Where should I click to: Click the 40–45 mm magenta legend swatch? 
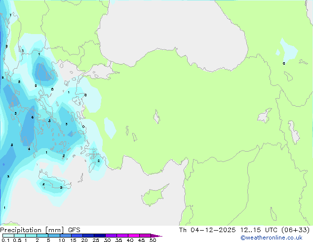coord(134,236)
